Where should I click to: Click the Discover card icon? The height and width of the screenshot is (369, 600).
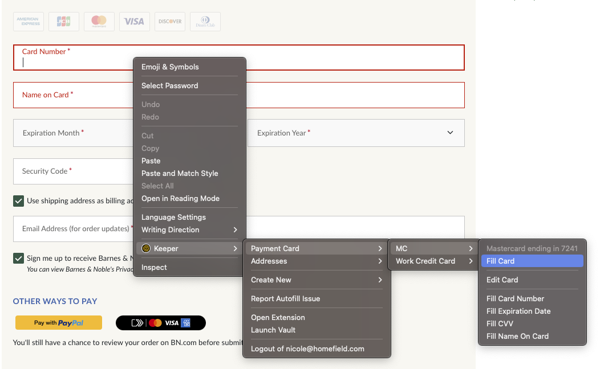[x=169, y=21]
